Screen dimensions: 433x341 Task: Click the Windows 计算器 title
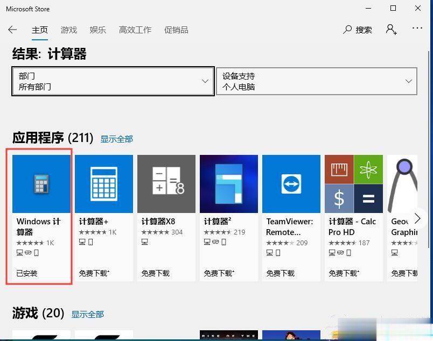38,226
